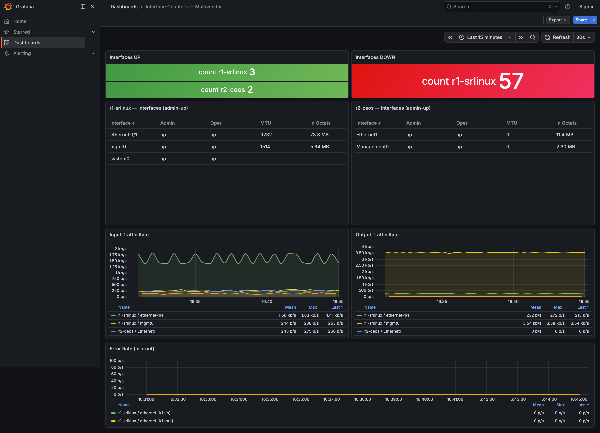Click the count r1-srlinux 57 stat
600x433 pixels.
(473, 81)
